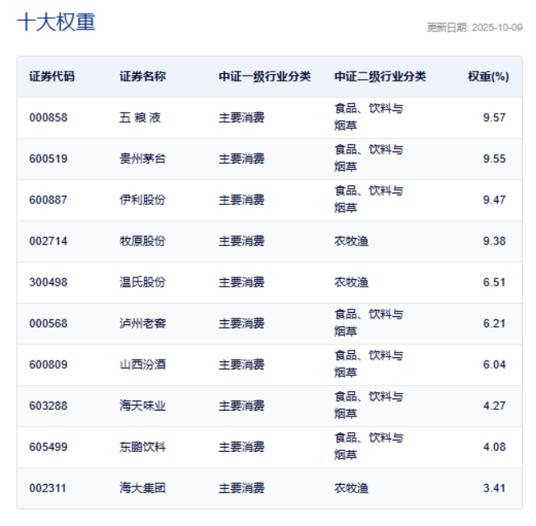Click 主要消费 in the 海大集团 row
Image resolution: width=536 pixels, height=526 pixels.
click(242, 488)
